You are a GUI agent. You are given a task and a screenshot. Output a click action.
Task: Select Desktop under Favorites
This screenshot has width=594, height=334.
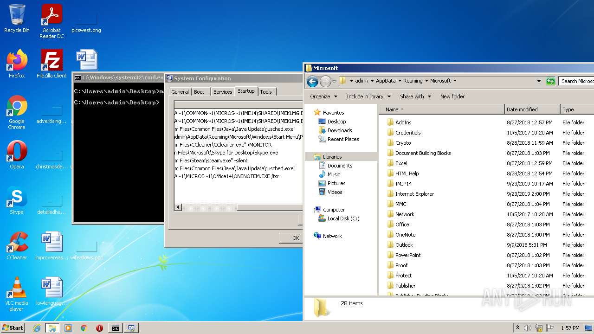click(332, 122)
